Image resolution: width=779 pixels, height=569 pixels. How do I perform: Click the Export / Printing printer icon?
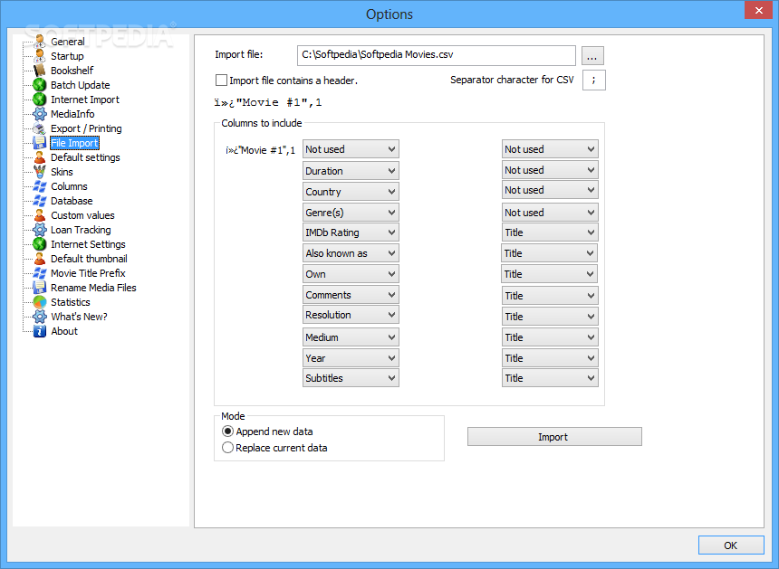coord(40,128)
